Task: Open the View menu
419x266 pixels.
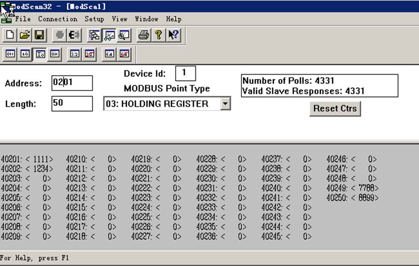Action: click(x=119, y=19)
